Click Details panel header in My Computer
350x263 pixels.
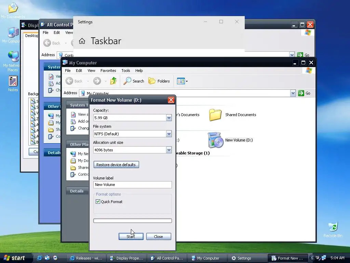[x=77, y=191]
